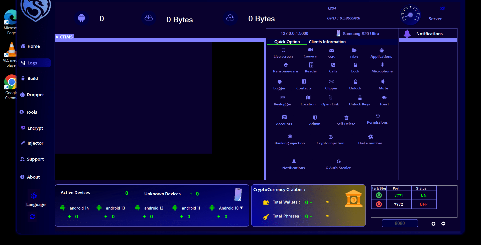Screen dimensions: 481x245
Task: Click the plus button next to the port field
Action: (x=434, y=224)
